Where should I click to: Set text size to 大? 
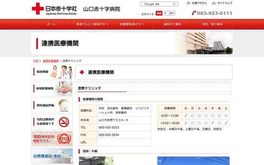pyautogui.click(x=165, y=13)
